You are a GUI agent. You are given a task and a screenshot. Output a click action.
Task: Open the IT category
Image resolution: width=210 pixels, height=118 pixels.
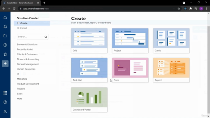[x=18, y=74]
